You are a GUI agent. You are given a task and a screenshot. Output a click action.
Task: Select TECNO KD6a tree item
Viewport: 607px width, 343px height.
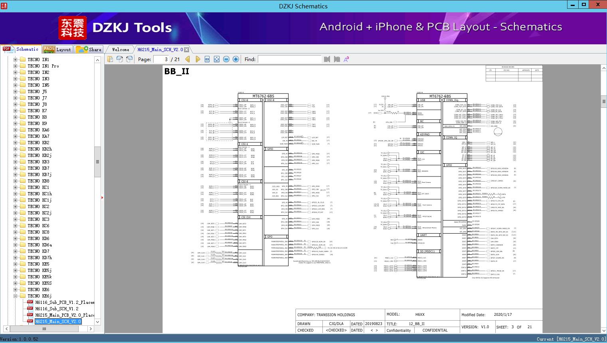40,245
